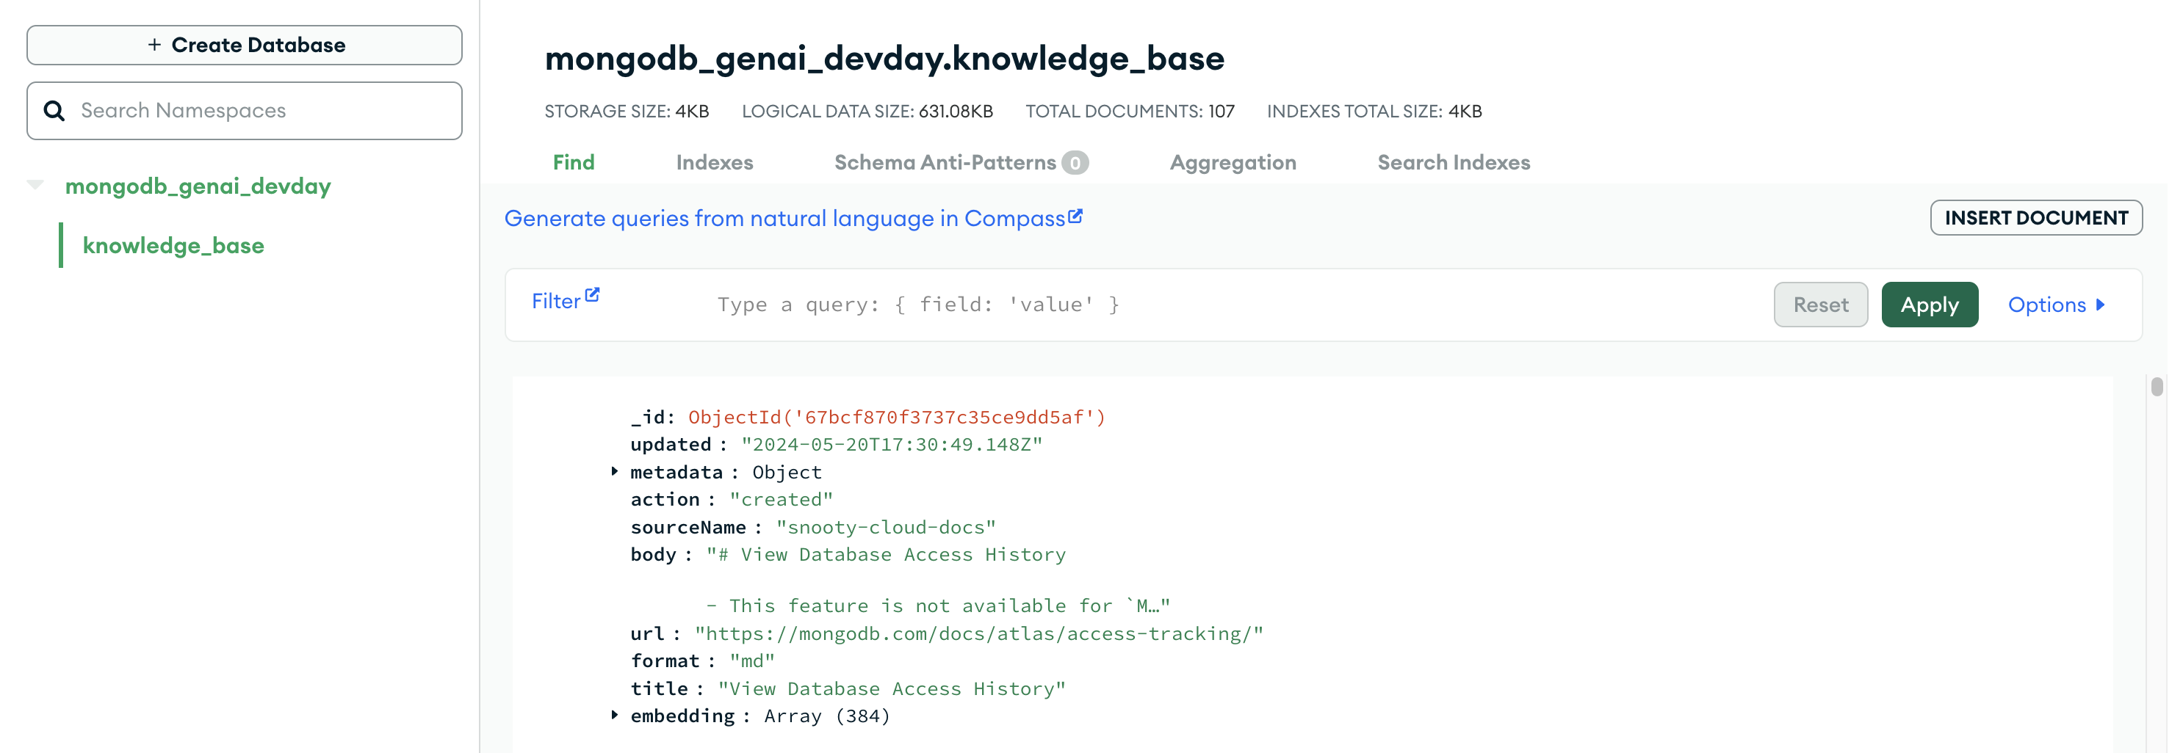Reset the query filter
Screen dimensions: 2183x753
point(1820,305)
